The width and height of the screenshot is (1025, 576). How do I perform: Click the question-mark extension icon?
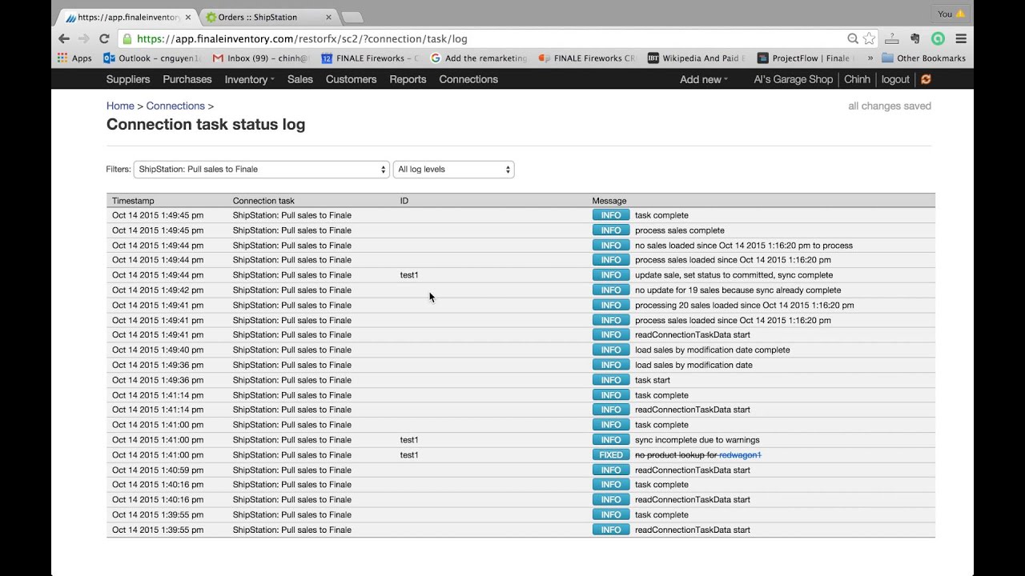click(x=891, y=38)
